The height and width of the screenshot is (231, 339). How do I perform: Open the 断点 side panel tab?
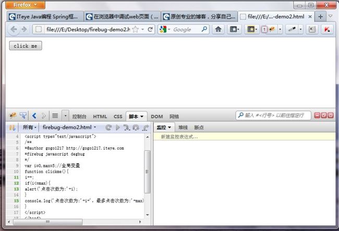click(199, 127)
